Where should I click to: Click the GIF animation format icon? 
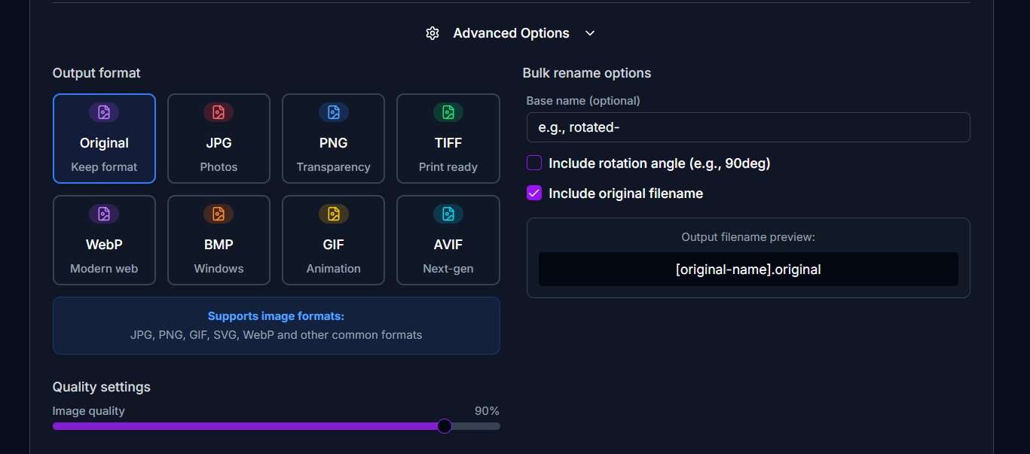[x=333, y=213]
